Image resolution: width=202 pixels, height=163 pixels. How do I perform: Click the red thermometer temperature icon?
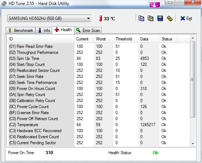(x=101, y=18)
